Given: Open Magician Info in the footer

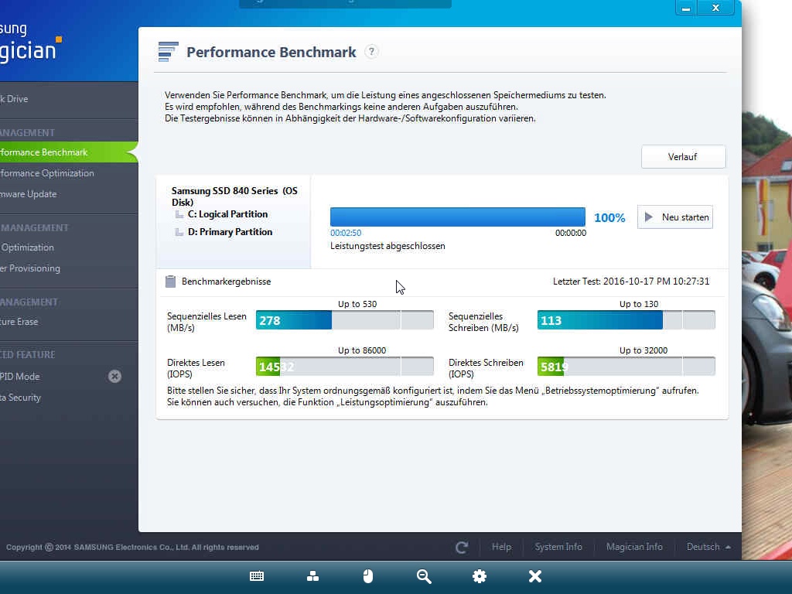Looking at the screenshot, I should (x=634, y=547).
